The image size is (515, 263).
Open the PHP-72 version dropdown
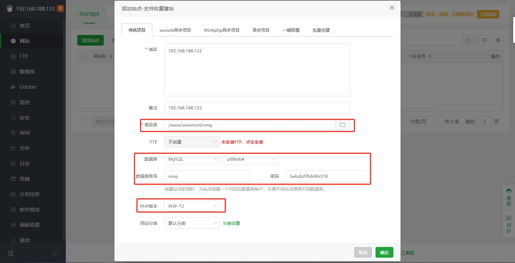pos(192,206)
